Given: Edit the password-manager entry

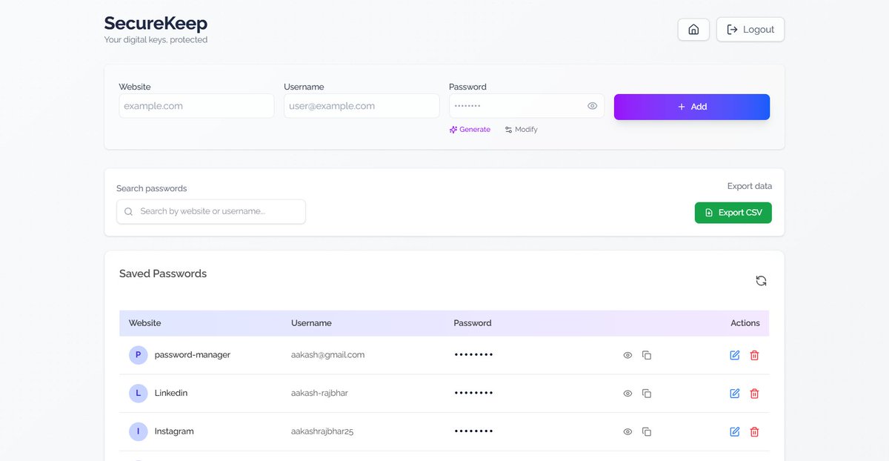Looking at the screenshot, I should click(x=735, y=356).
